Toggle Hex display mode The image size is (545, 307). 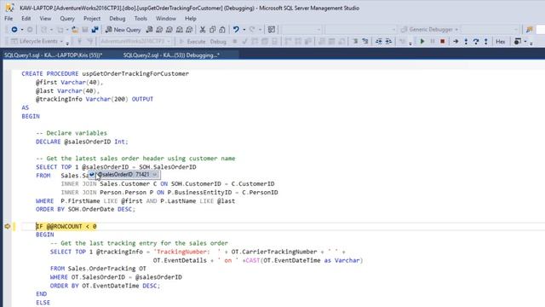[x=501, y=42]
